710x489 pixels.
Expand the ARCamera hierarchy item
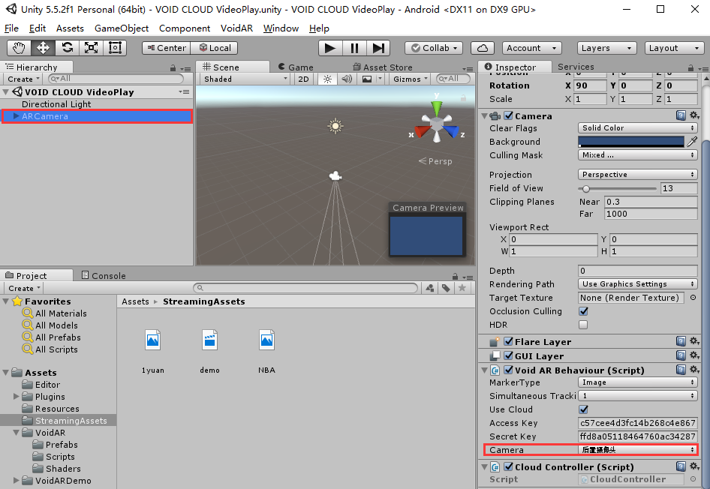[17, 116]
